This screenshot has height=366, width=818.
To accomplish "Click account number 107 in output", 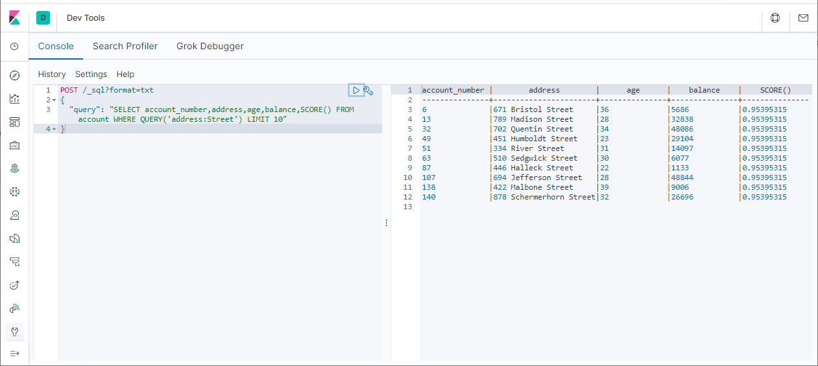I will coord(429,178).
